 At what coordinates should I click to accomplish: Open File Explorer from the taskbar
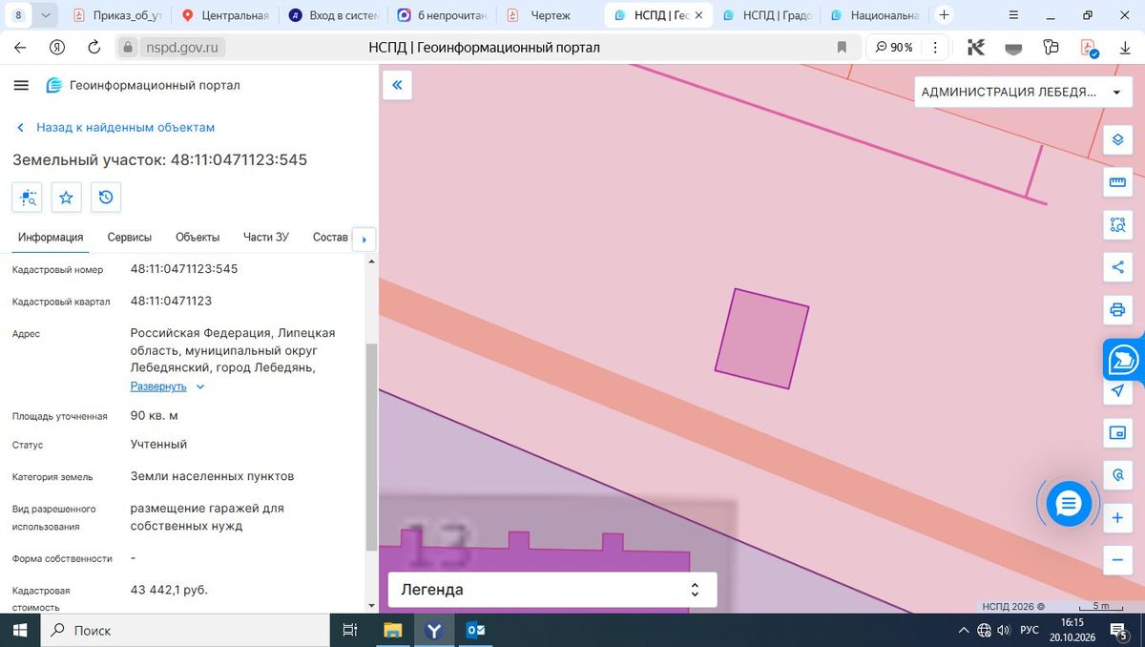(392, 630)
